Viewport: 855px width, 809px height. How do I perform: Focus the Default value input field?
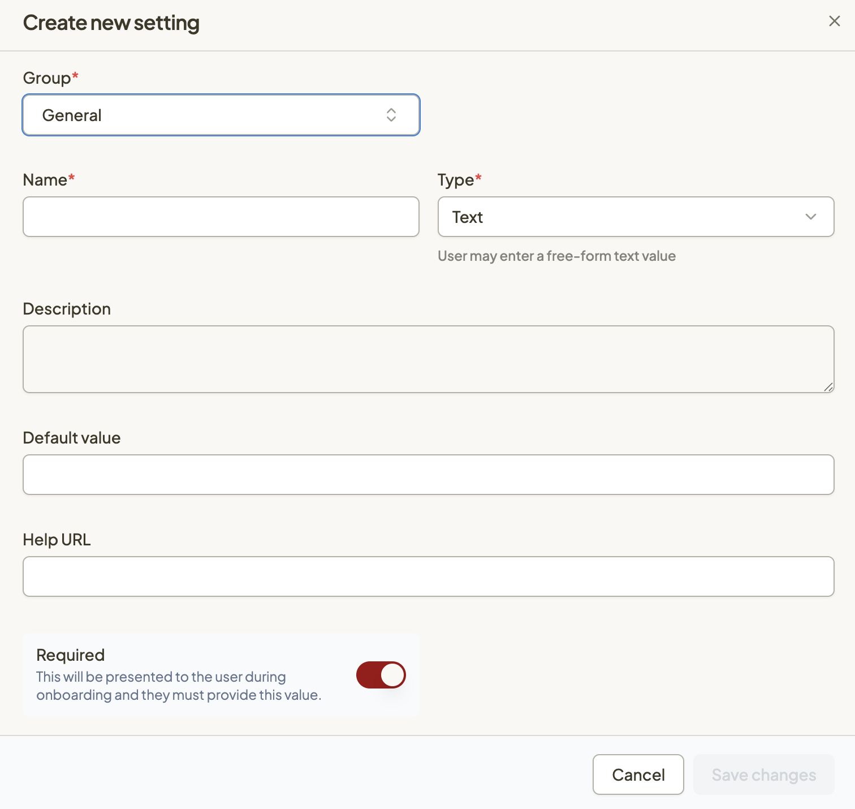[x=428, y=475]
